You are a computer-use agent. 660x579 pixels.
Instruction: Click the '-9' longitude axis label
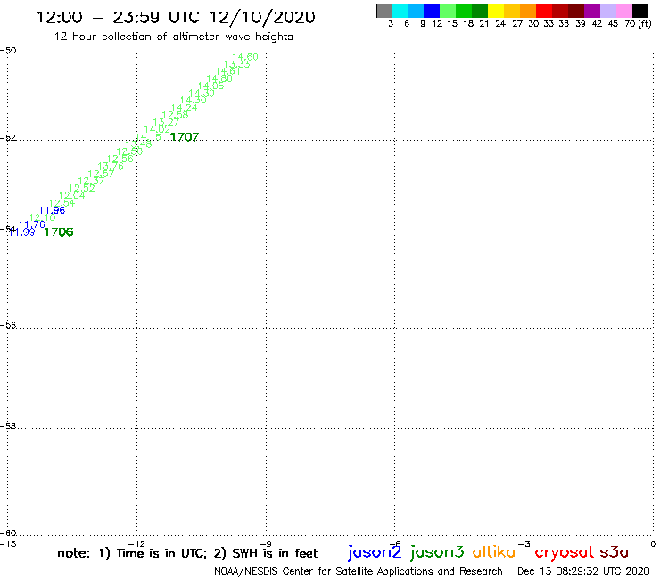coord(267,543)
